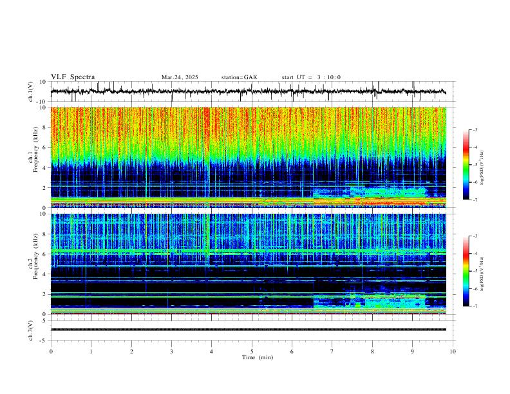Click the "station=GAK" header label
The height and width of the screenshot is (394, 510).
[x=239, y=77]
